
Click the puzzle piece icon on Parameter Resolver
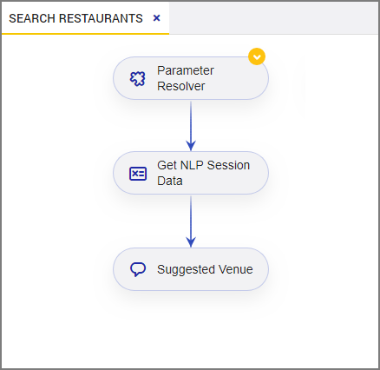[137, 79]
